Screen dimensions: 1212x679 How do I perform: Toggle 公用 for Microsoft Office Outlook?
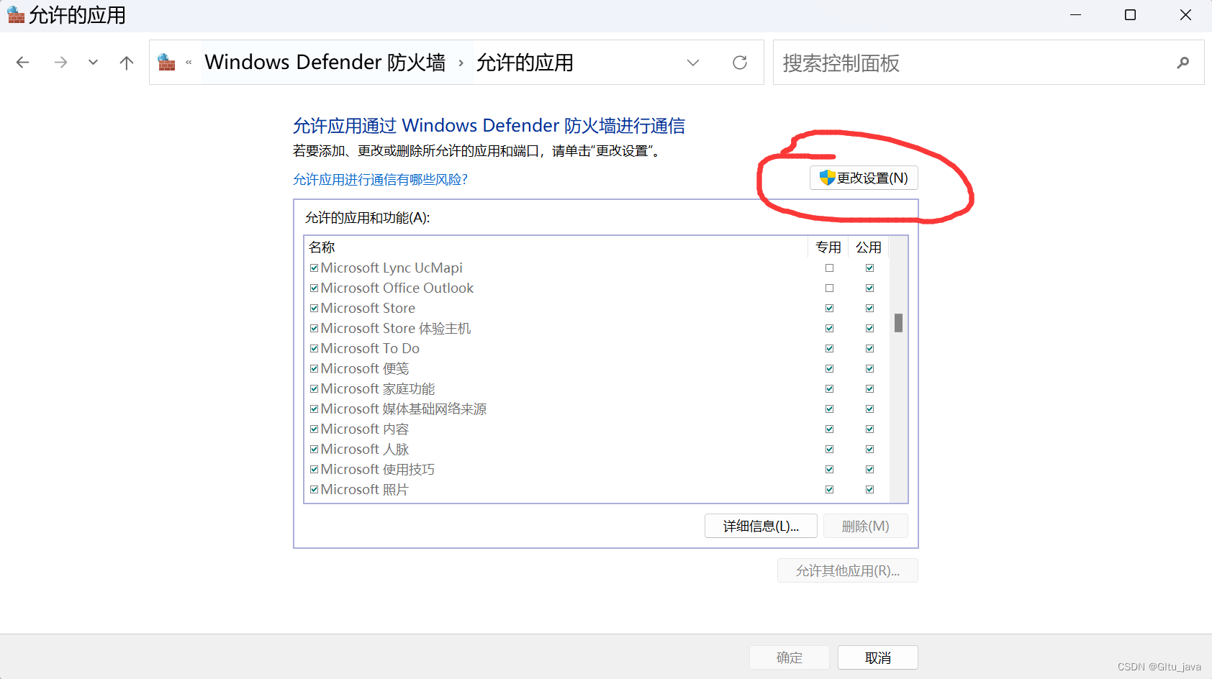coord(869,288)
